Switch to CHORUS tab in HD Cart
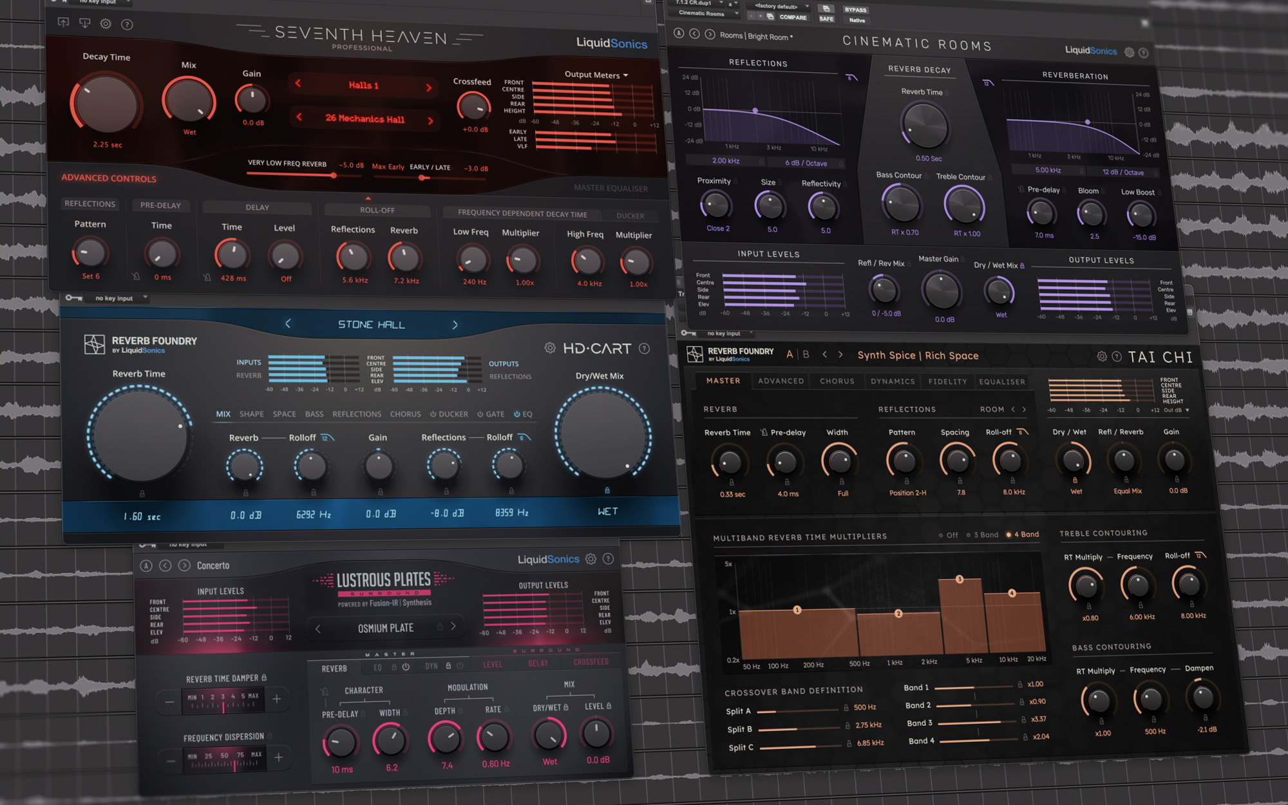This screenshot has width=1288, height=805. tap(405, 414)
